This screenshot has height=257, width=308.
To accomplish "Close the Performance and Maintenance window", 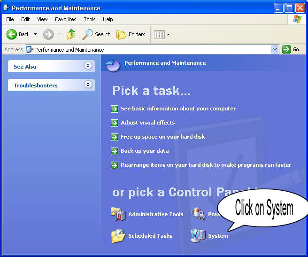I will pos(300,8).
